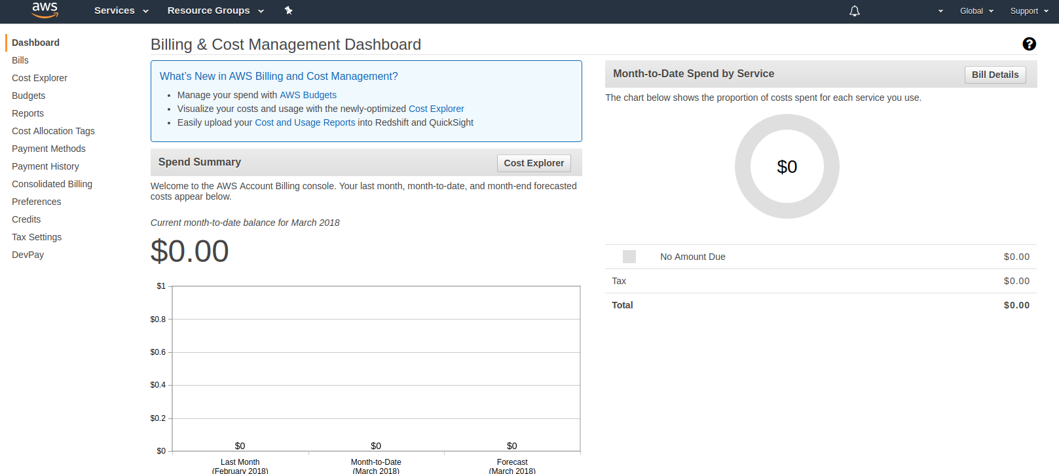The image size is (1059, 474).
Task: Open Cost Allocation Tags page
Action: click(53, 131)
